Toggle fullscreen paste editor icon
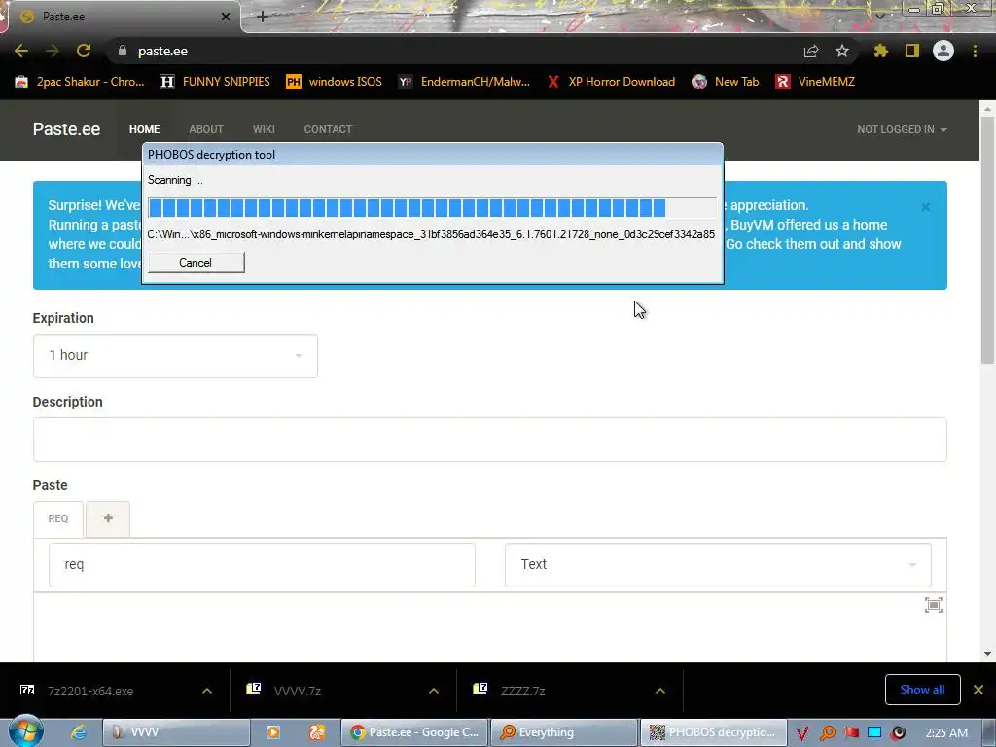The image size is (996, 747). [933, 605]
